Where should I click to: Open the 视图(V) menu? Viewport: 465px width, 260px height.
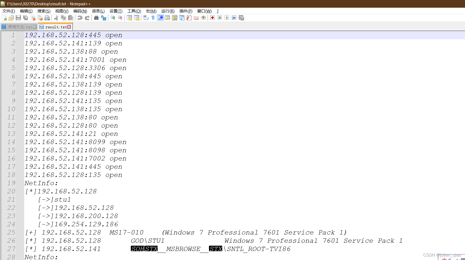62,11
